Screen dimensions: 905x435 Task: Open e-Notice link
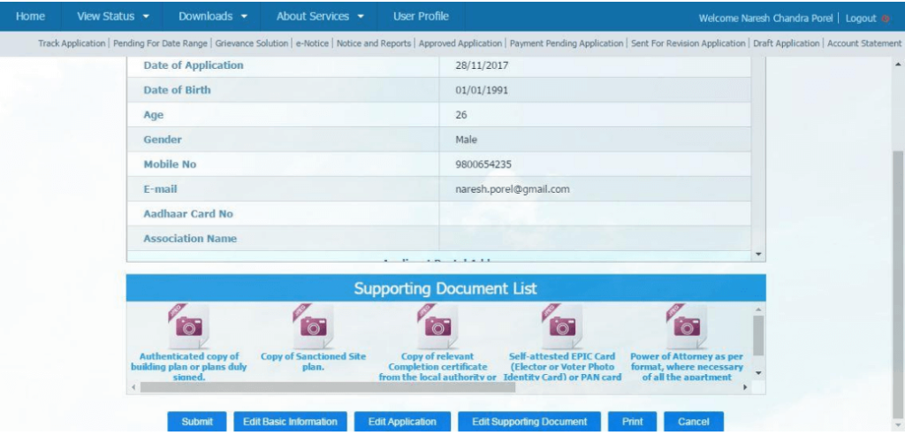coord(312,43)
